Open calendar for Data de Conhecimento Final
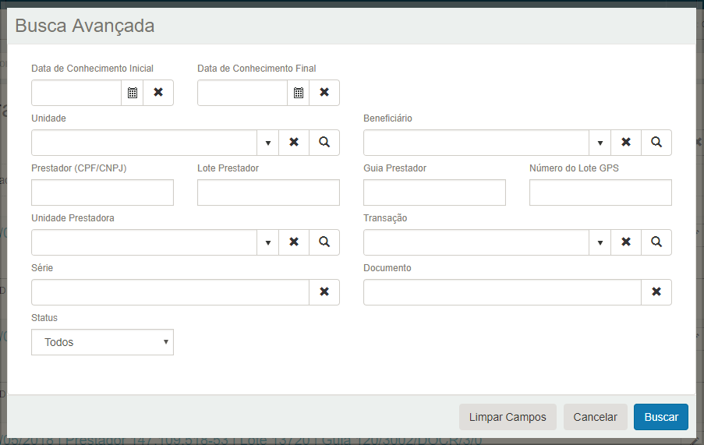This screenshot has width=704, height=445. [x=299, y=93]
